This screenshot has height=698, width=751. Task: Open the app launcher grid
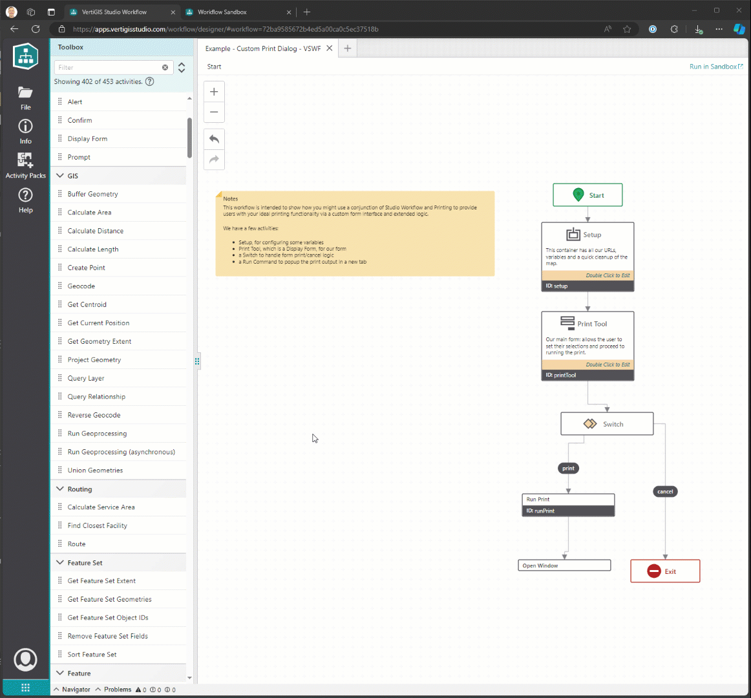click(x=25, y=688)
